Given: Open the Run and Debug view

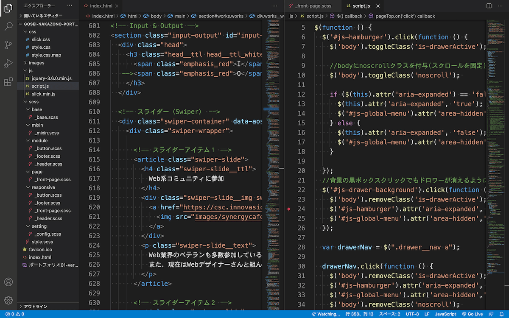Looking at the screenshot, I should click(8, 63).
